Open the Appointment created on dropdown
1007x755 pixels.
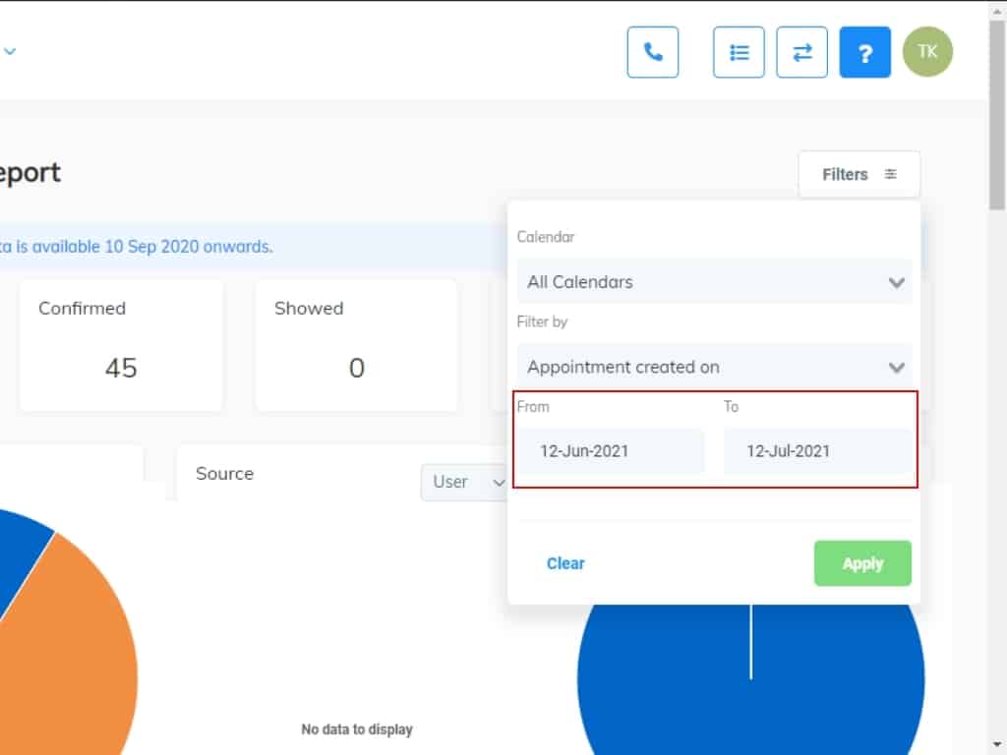coord(714,367)
